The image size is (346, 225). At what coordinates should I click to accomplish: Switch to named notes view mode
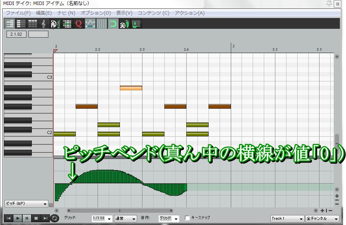click(x=21, y=24)
